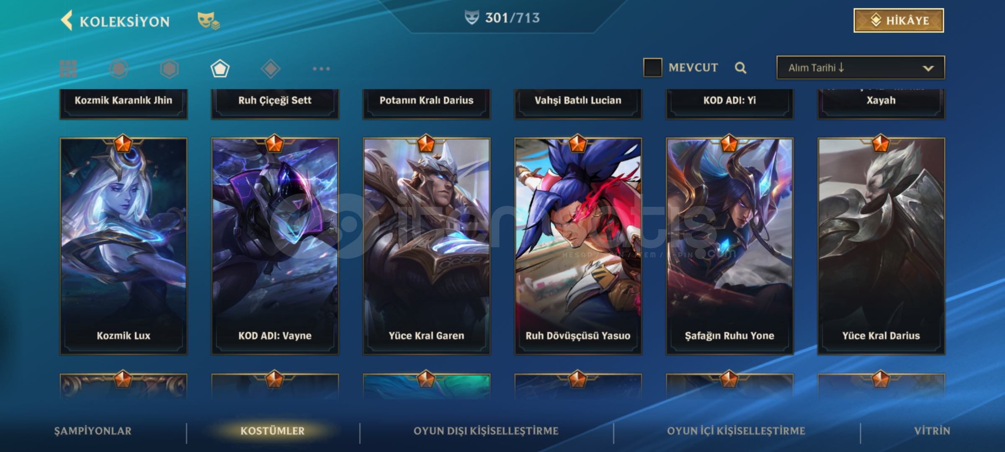Expand the Alım Tarihi sort dropdown
The height and width of the screenshot is (452, 1005).
point(861,68)
